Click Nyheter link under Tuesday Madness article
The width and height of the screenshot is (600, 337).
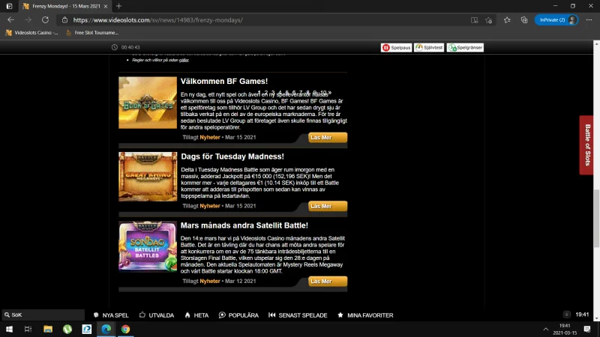pos(210,206)
